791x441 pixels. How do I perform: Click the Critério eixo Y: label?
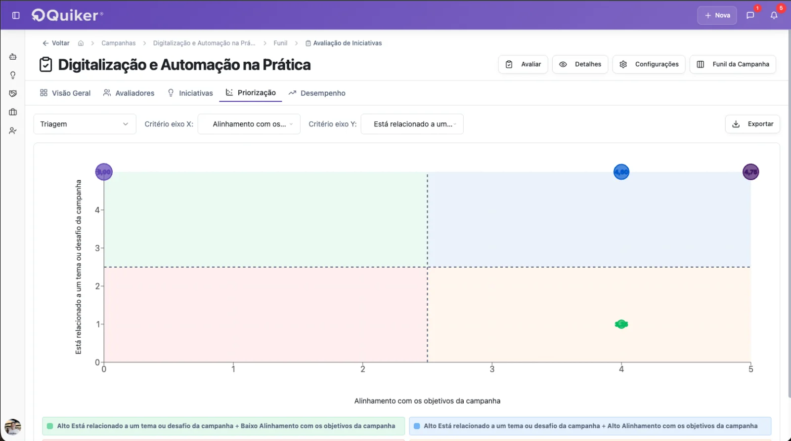pos(333,124)
